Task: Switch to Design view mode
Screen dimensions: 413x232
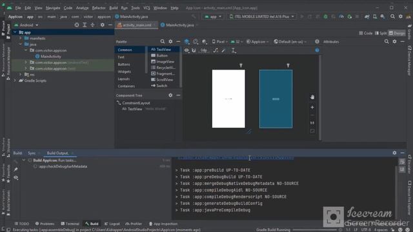Action: [397, 33]
